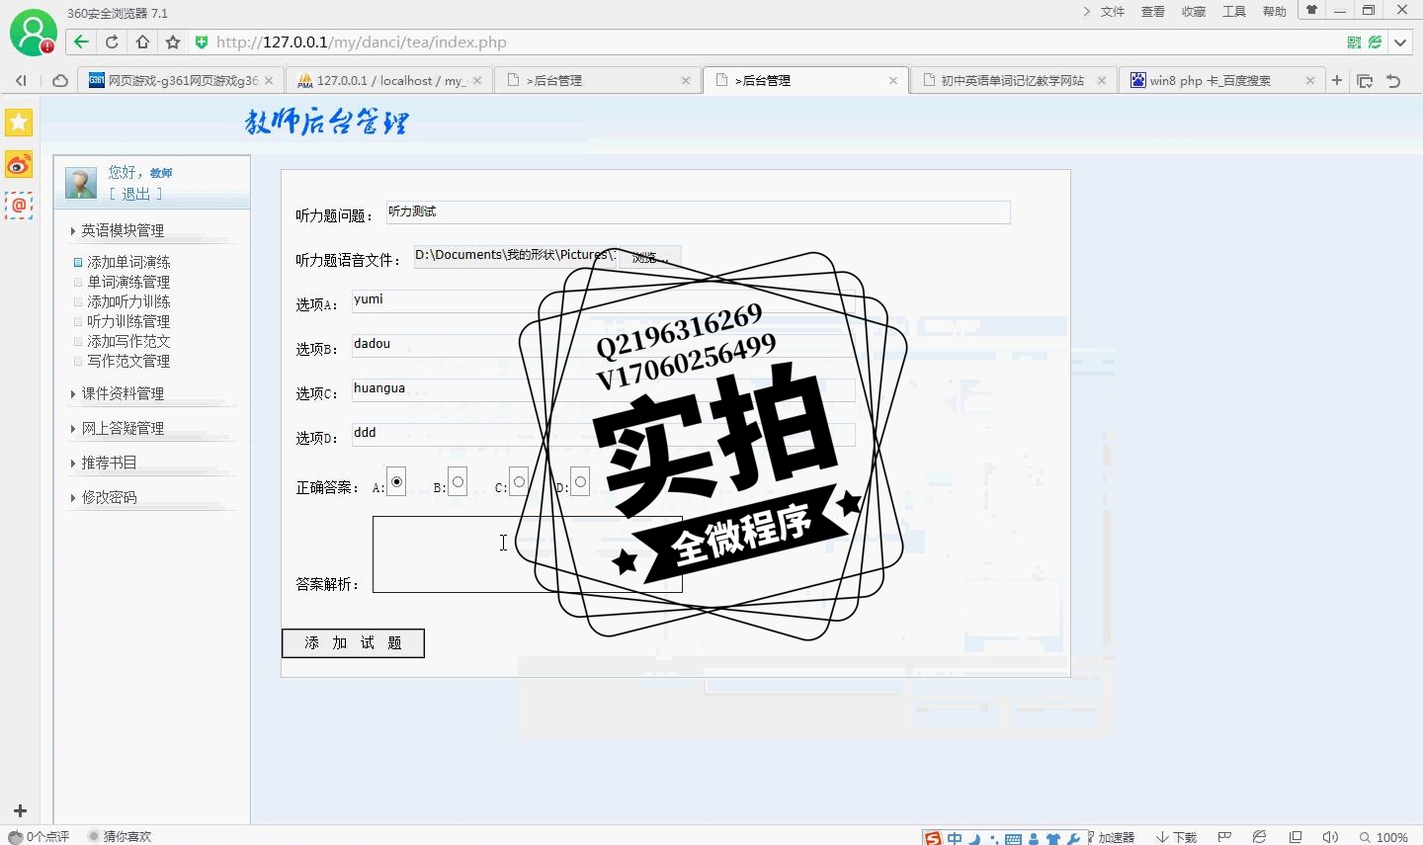The width and height of the screenshot is (1423, 845).
Task: Open Sogou soft keyboard icon
Action: (1013, 839)
